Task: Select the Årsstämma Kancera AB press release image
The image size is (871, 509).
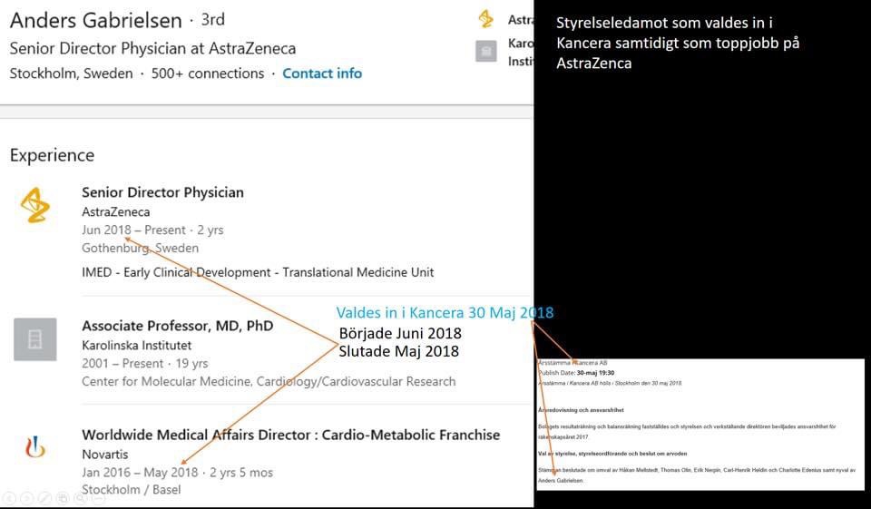Action: pos(700,424)
